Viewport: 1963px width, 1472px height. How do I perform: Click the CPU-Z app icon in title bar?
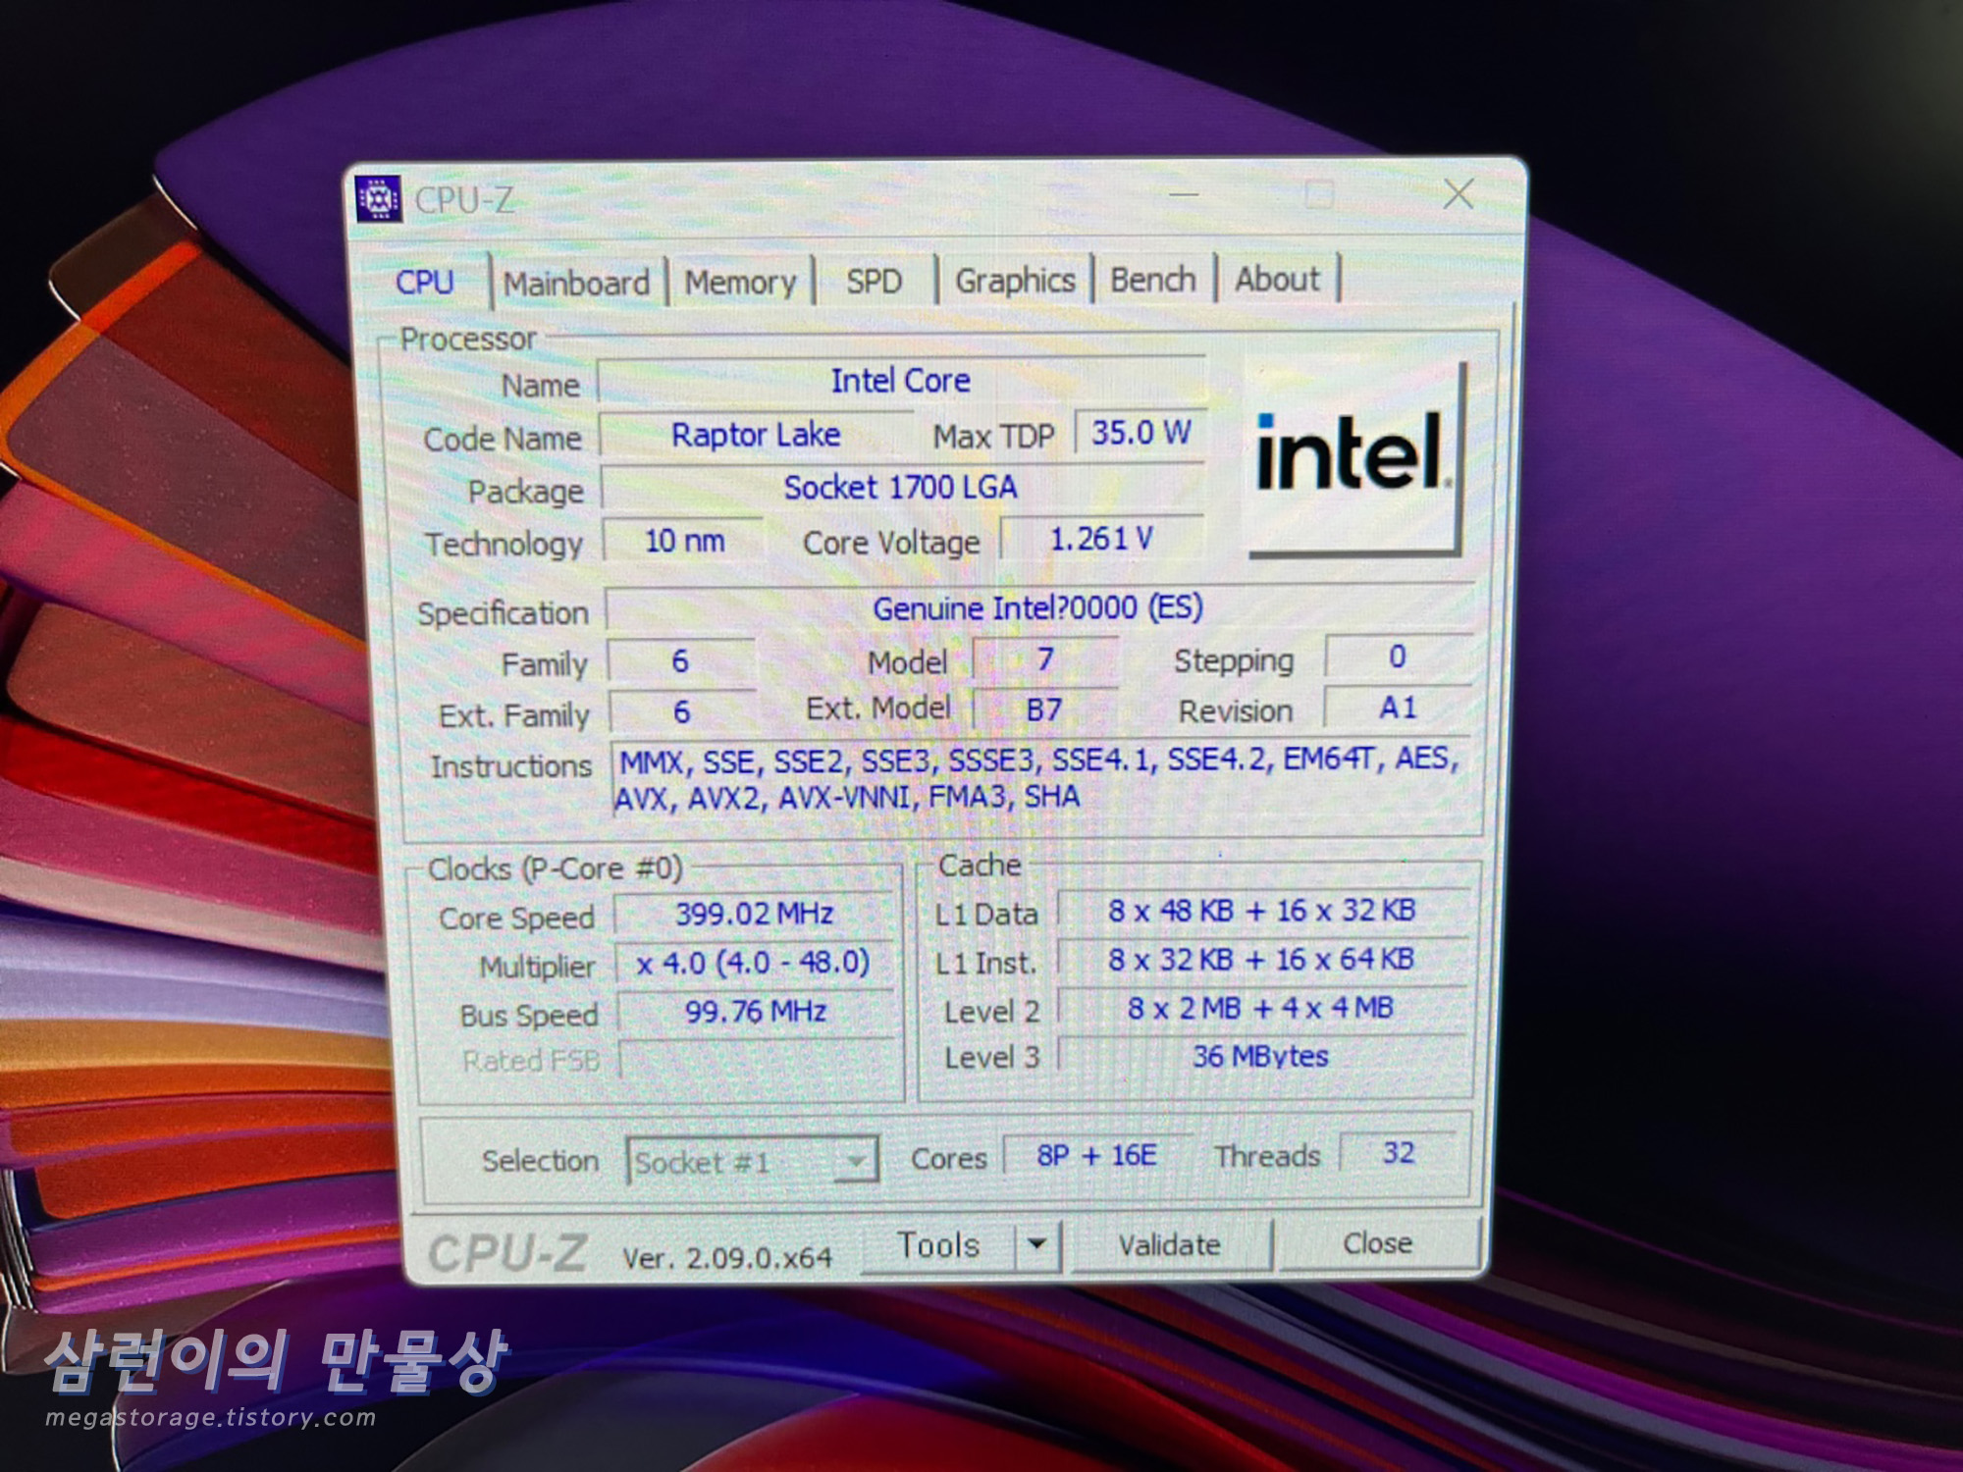[x=379, y=199]
